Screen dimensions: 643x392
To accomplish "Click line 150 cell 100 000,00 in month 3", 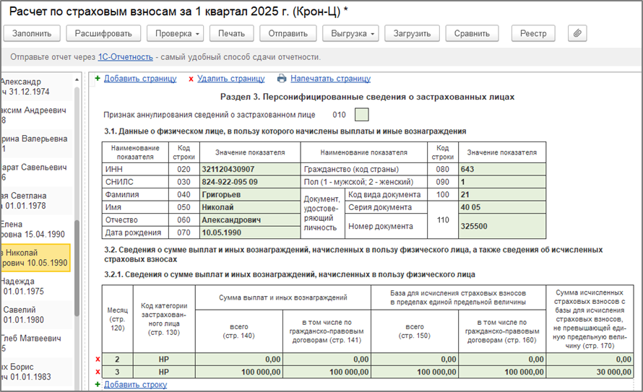I will (415, 372).
